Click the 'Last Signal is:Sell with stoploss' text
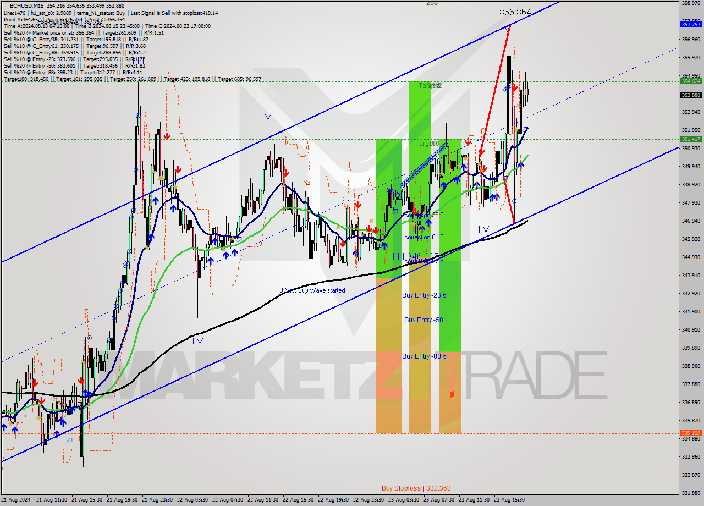 (x=175, y=13)
